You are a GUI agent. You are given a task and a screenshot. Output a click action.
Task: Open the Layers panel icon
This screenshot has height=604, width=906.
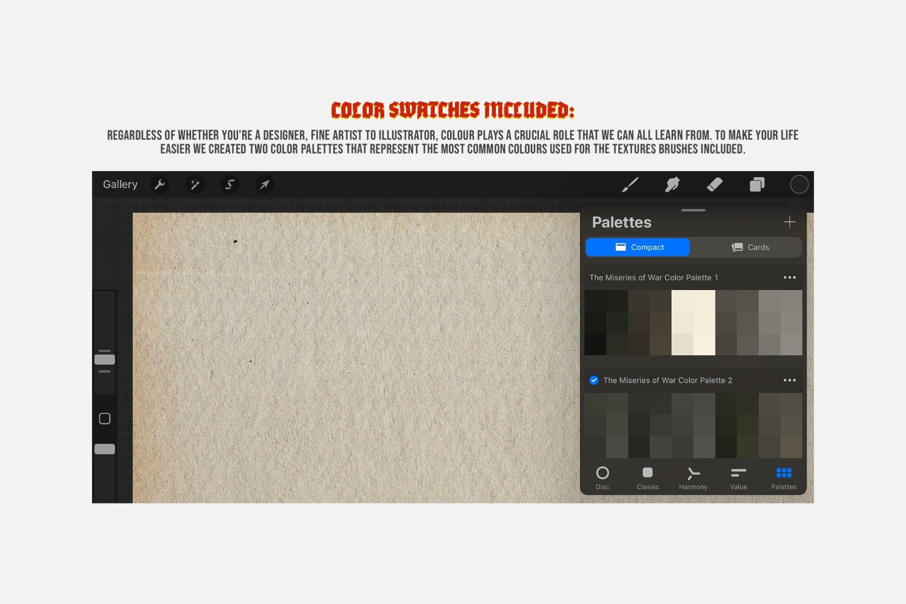click(x=757, y=184)
